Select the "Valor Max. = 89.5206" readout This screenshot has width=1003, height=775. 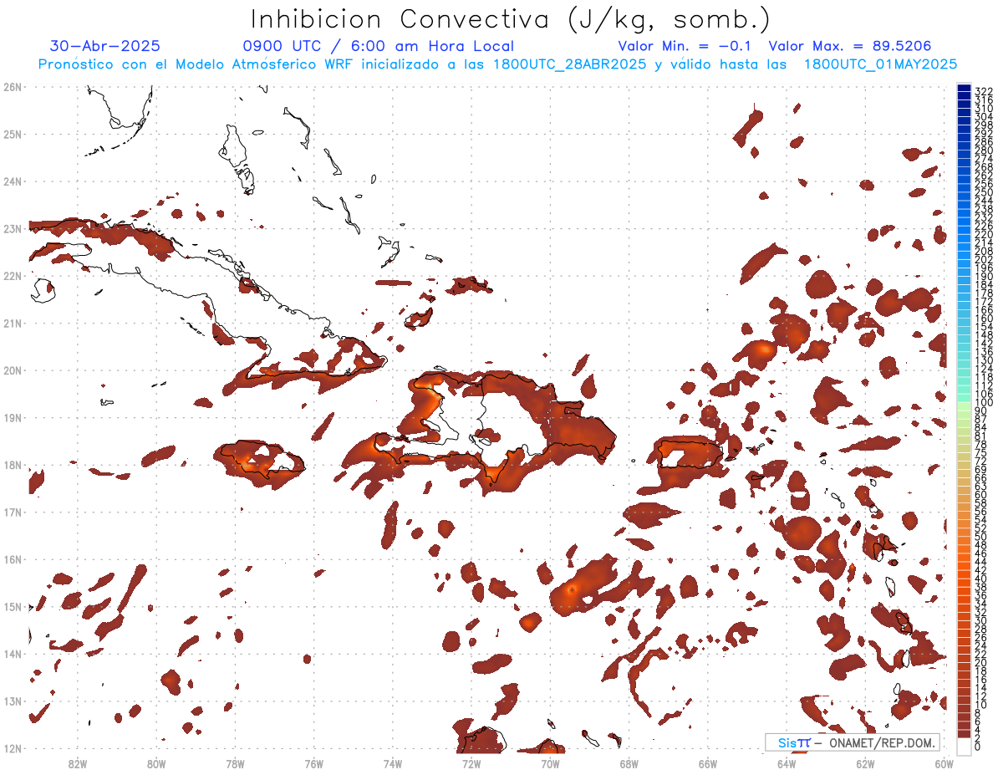coord(850,46)
